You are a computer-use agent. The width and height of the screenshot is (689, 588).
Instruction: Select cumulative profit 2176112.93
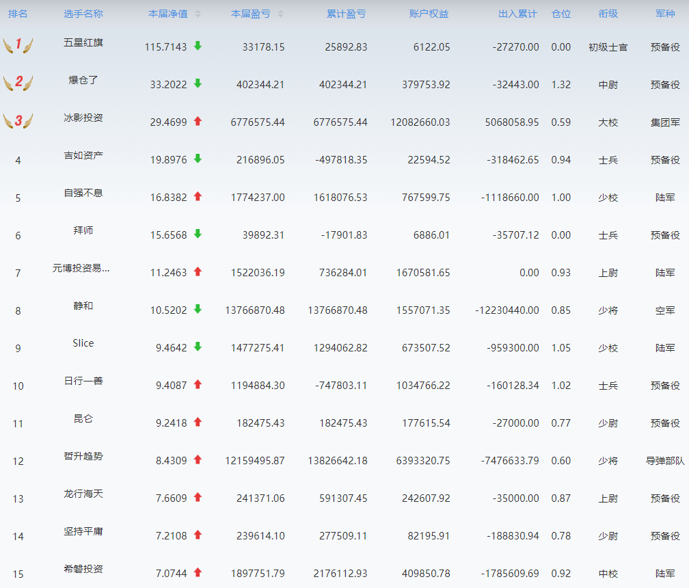pos(340,574)
